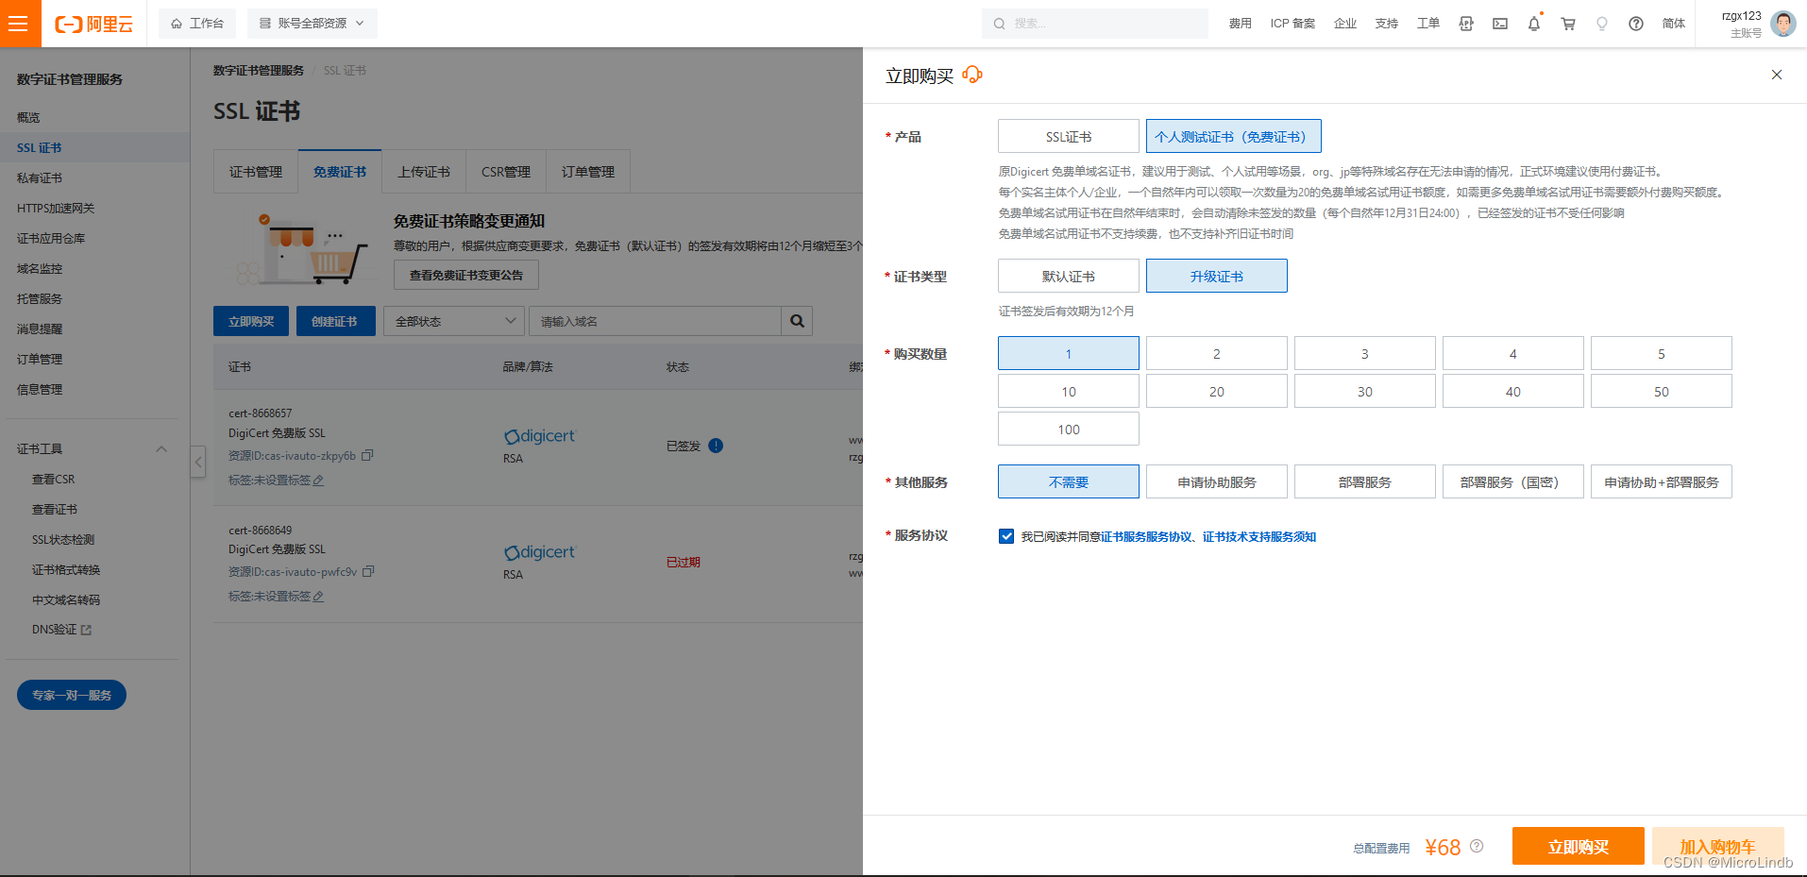Open the API debugging icon in top bar
Viewport: 1807px width, 877px height.
(x=1466, y=24)
